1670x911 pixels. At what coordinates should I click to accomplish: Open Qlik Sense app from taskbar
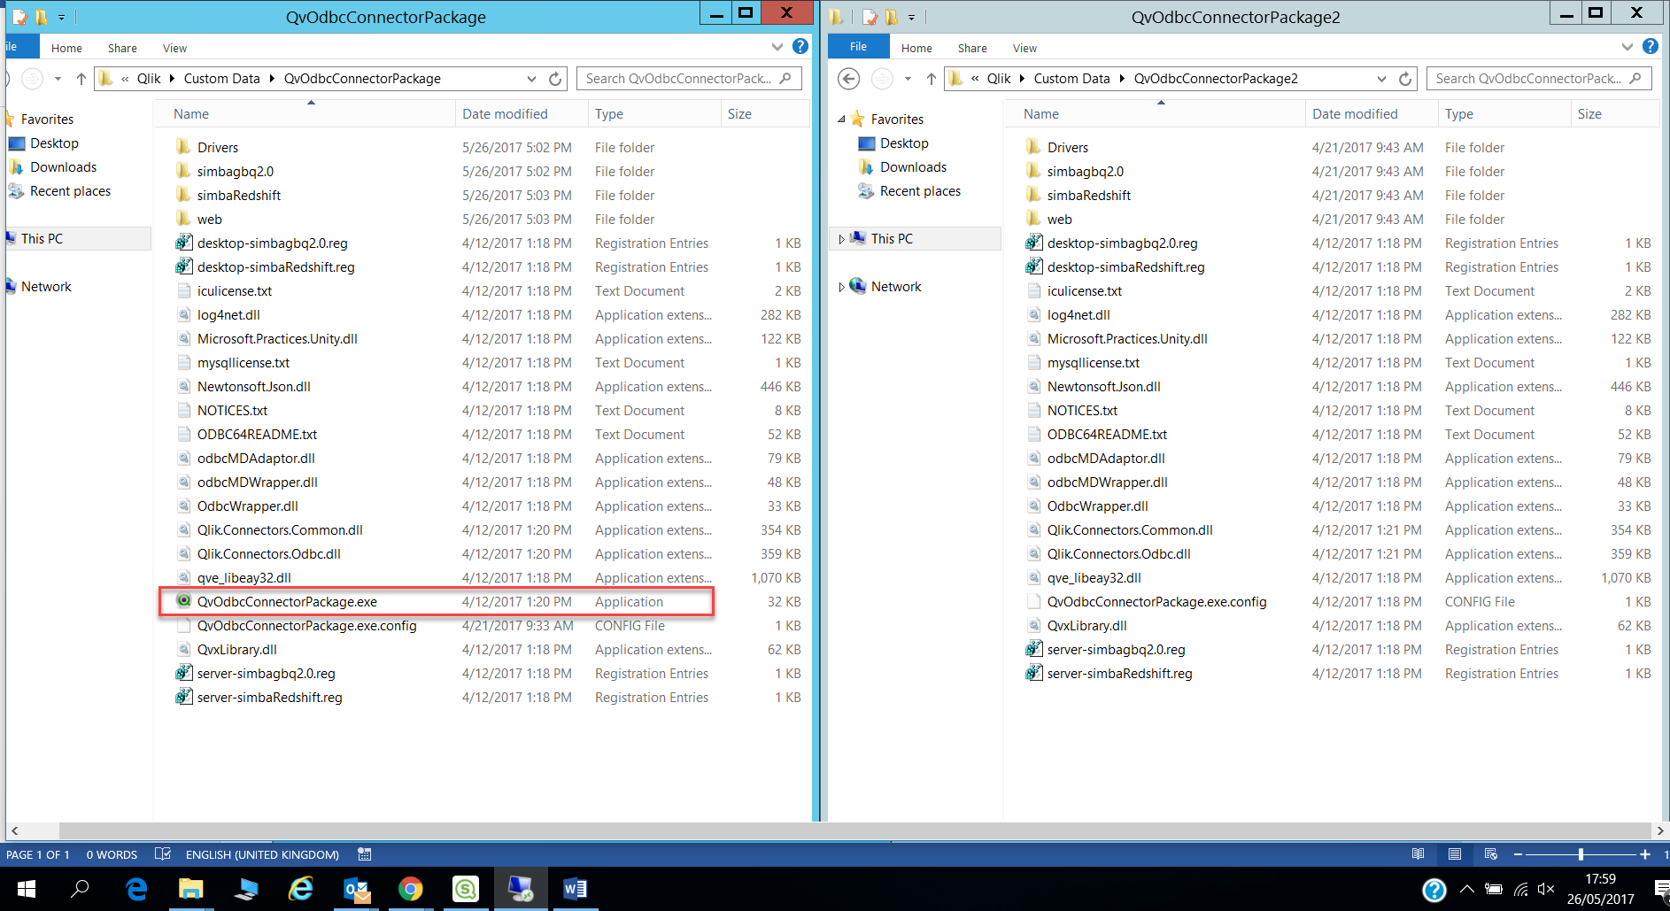[x=466, y=889]
